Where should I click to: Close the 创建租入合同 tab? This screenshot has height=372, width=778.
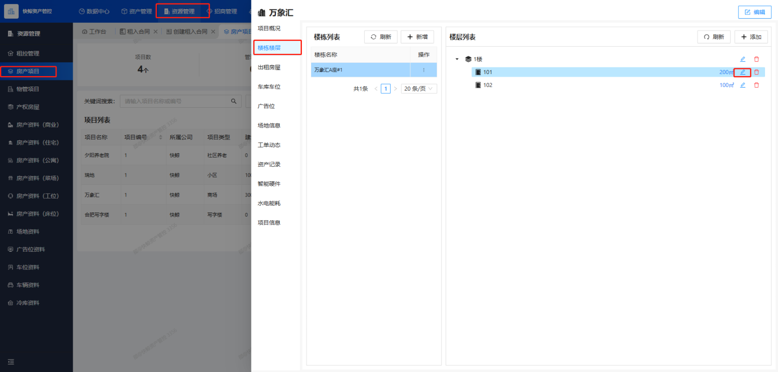(213, 32)
